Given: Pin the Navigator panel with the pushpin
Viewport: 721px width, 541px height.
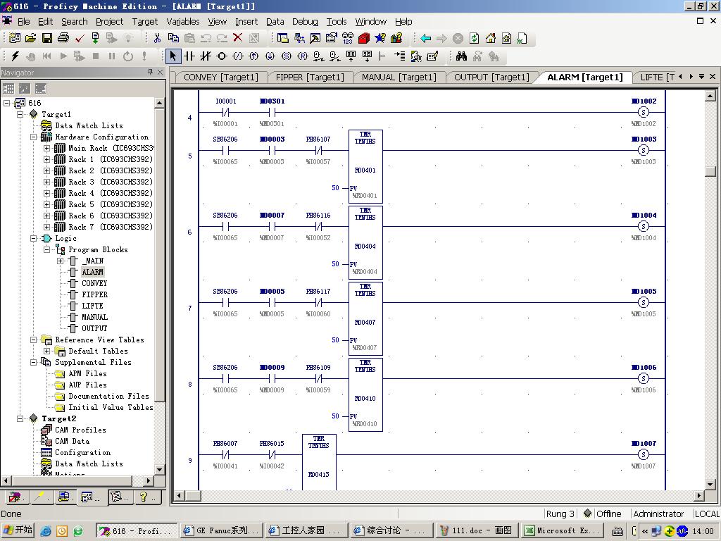Looking at the screenshot, I should click(x=150, y=73).
